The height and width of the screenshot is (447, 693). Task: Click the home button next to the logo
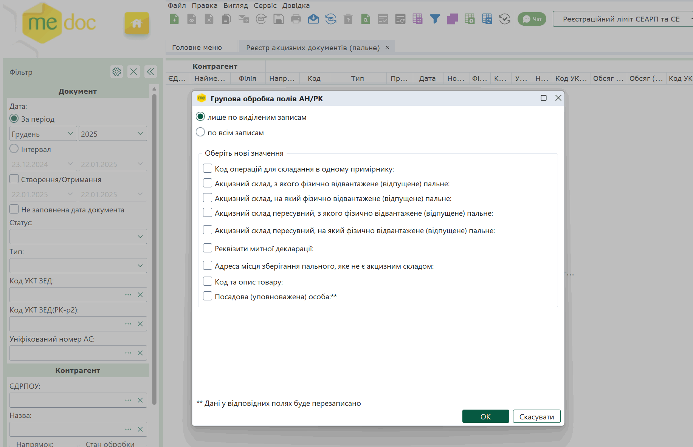pos(136,23)
